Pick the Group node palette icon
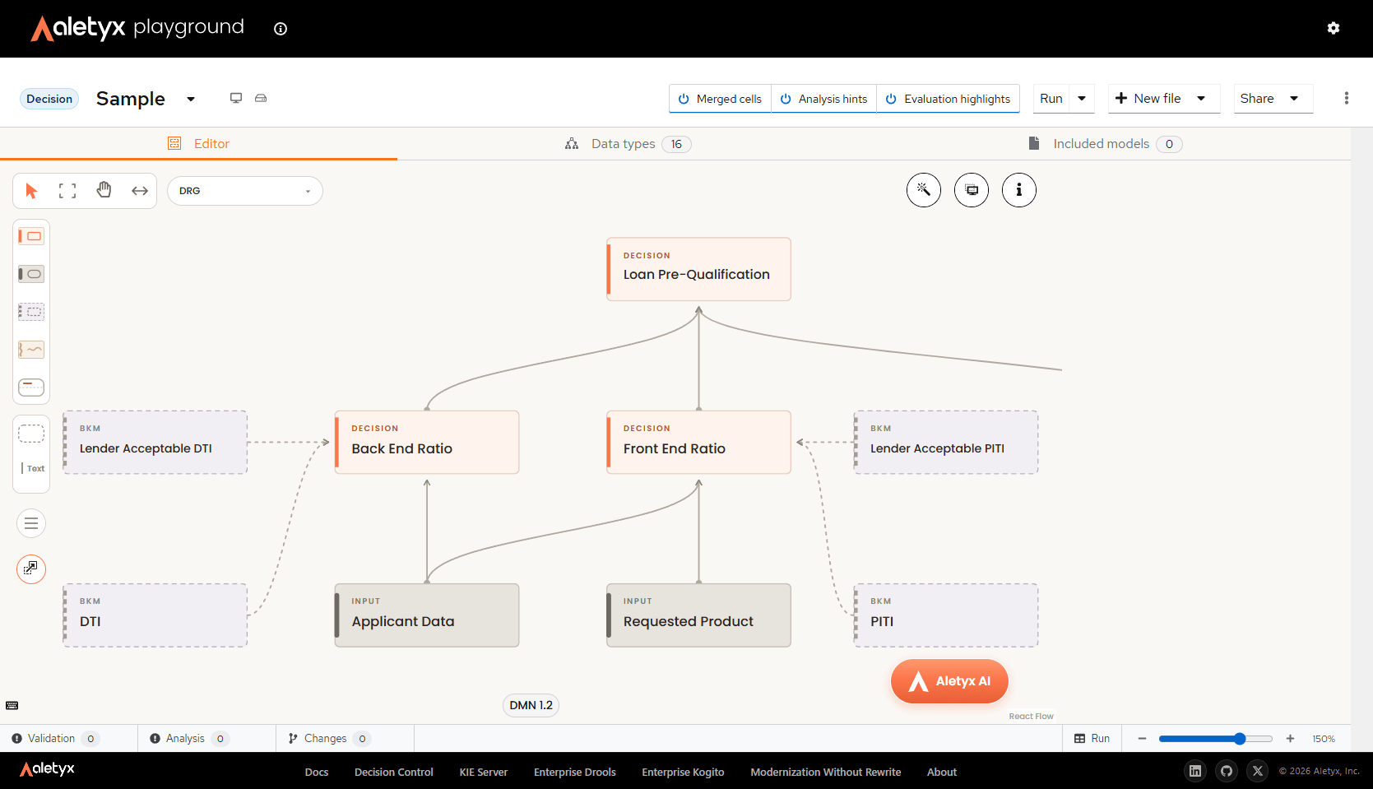This screenshot has width=1373, height=789. tap(31, 434)
